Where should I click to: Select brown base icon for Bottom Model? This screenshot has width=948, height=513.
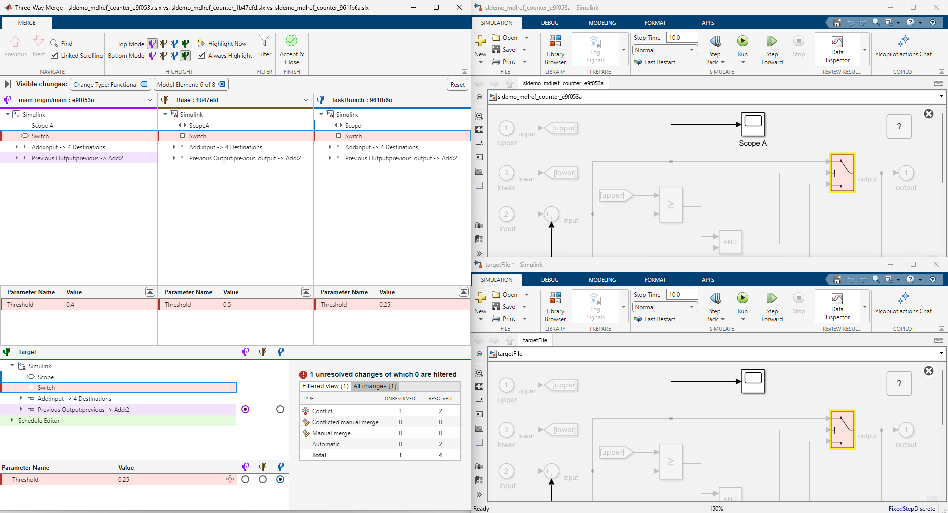[x=163, y=55]
